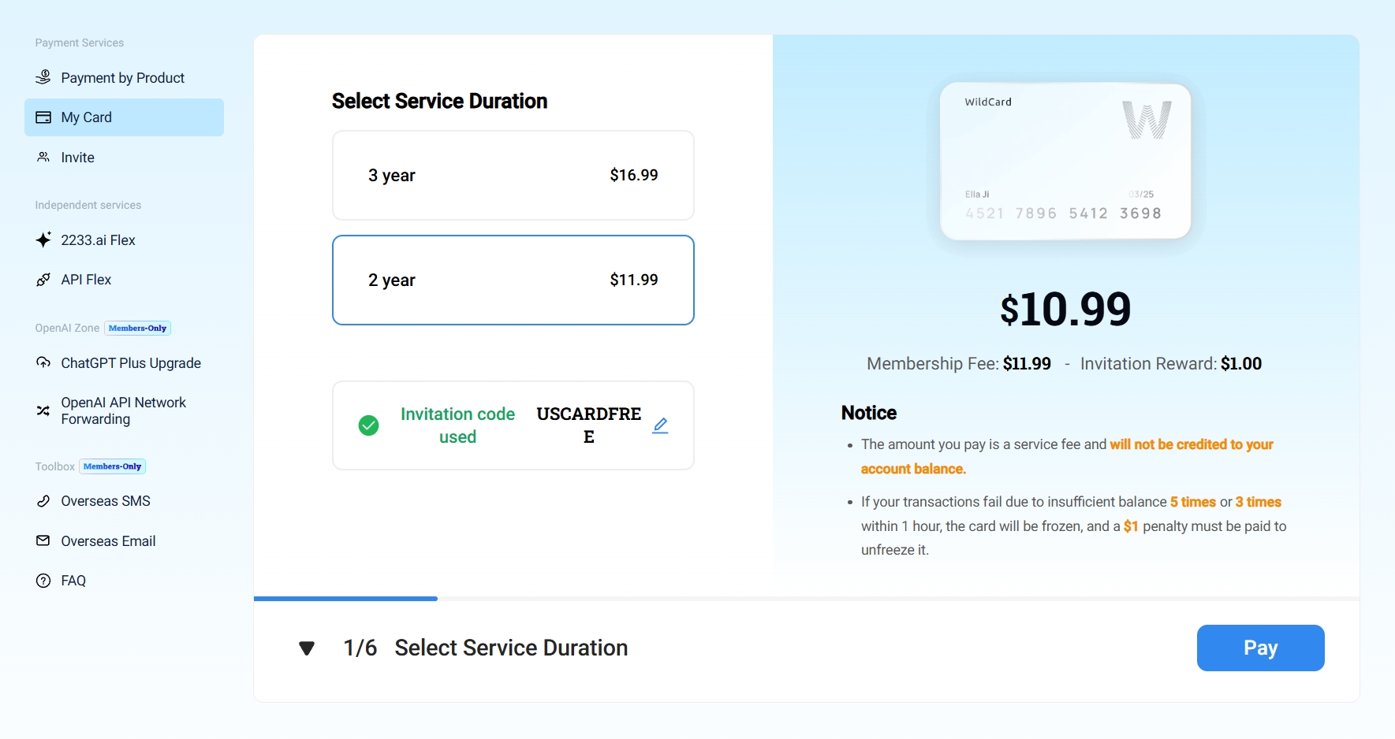Click the ChatGPT Plus Upgrade cloud icon
The image size is (1395, 739).
pos(43,362)
